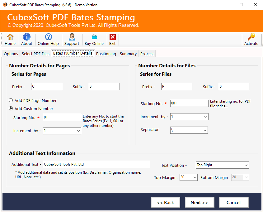Open the About info icon
Screen dimensions: 263x212
27,37
